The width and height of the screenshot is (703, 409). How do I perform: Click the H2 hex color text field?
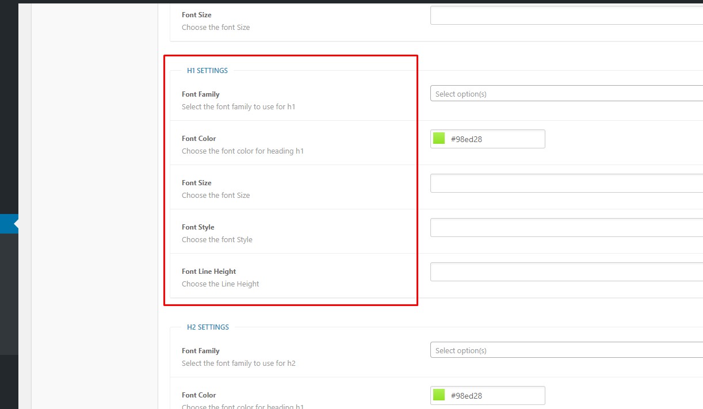click(495, 395)
